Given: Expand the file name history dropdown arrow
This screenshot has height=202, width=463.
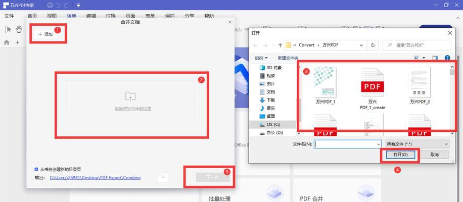Looking at the screenshot, I should (379, 144).
